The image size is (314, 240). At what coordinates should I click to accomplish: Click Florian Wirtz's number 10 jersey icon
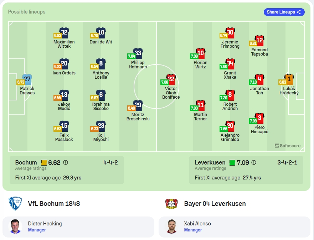point(200,54)
